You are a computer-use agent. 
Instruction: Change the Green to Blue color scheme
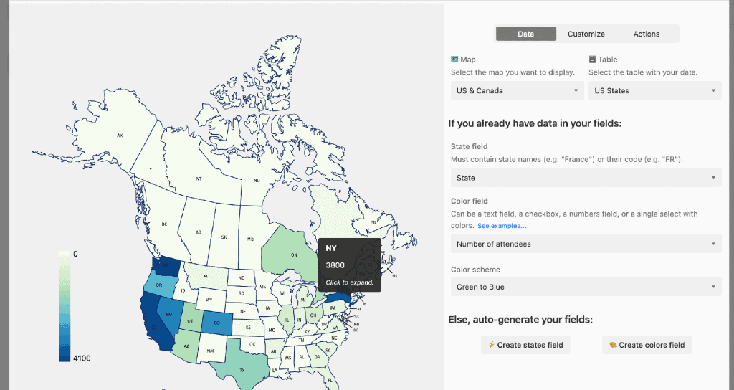[586, 287]
